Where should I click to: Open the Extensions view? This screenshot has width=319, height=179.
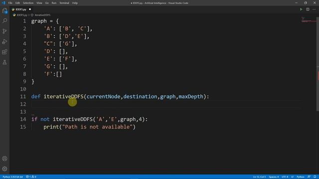coord(4,52)
